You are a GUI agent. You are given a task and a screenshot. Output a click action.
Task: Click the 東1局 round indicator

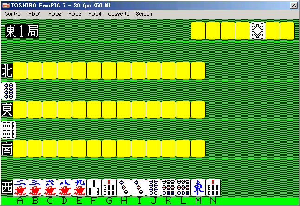[x=21, y=31]
